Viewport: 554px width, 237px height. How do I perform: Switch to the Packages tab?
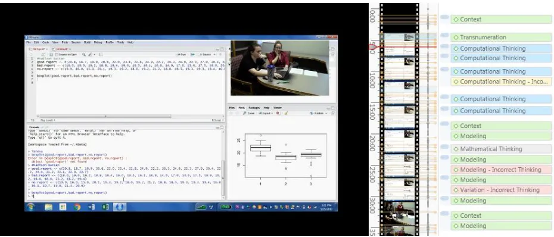[x=254, y=108]
